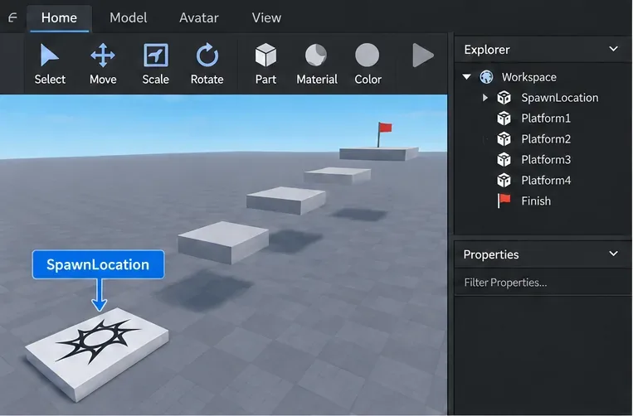Collapse the Explorer panel chevron

coord(613,49)
